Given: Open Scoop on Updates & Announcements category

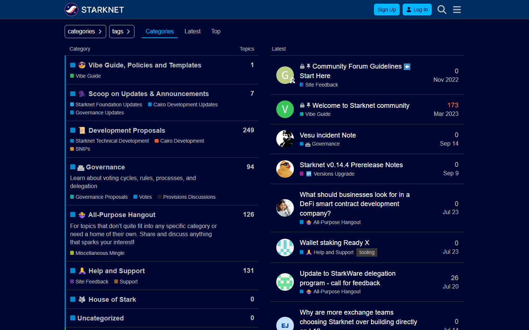Looking at the screenshot, I should coord(148,93).
